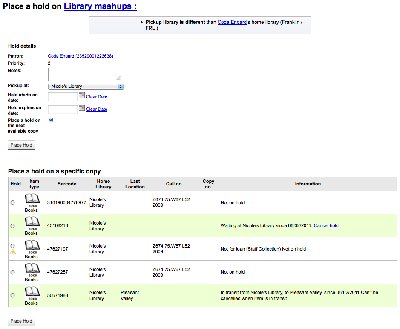This screenshot has width=400, height=329.
Task: Open calendar icon for hold expiry date
Action: [82, 108]
